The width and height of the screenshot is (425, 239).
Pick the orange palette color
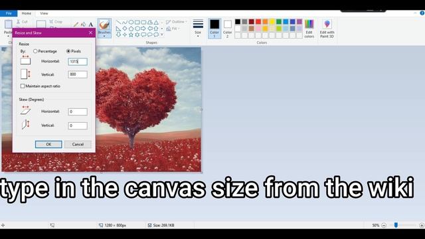(x=265, y=22)
